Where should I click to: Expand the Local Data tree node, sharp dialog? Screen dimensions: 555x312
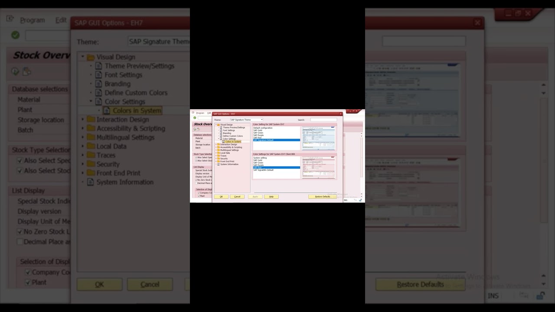(x=216, y=153)
